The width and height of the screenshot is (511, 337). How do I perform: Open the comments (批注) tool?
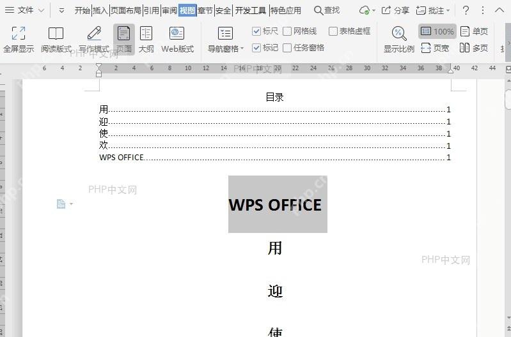(430, 10)
